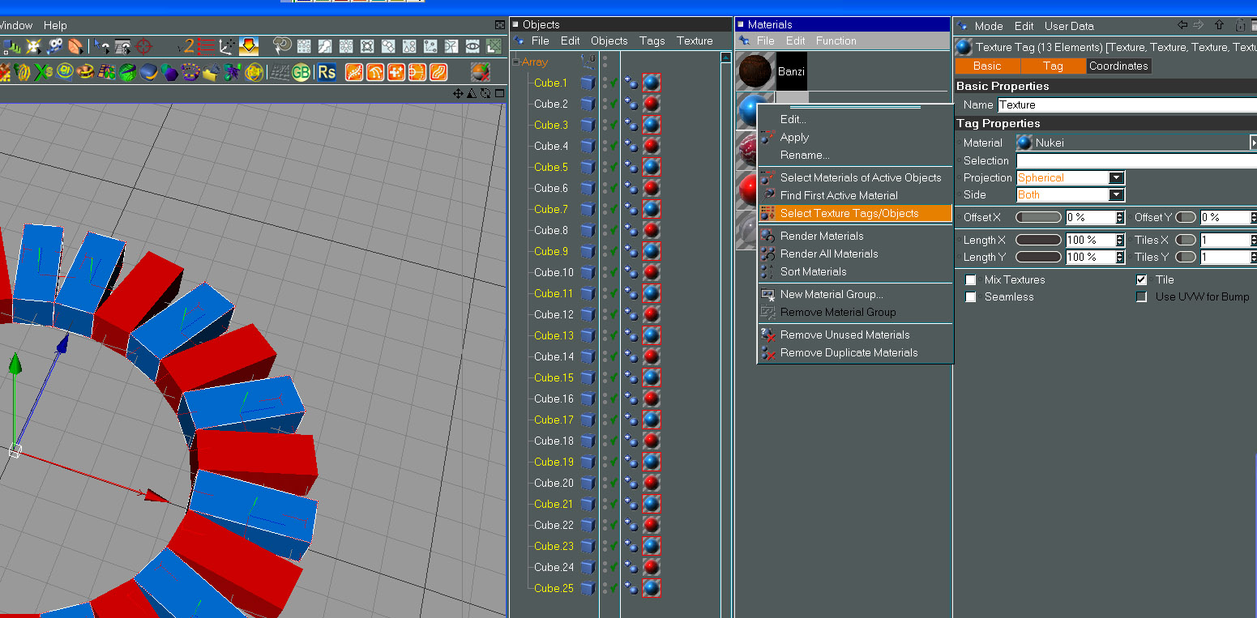Click the eye icon in top toolbar
The width and height of the screenshot is (1257, 618).
pyautogui.click(x=473, y=46)
